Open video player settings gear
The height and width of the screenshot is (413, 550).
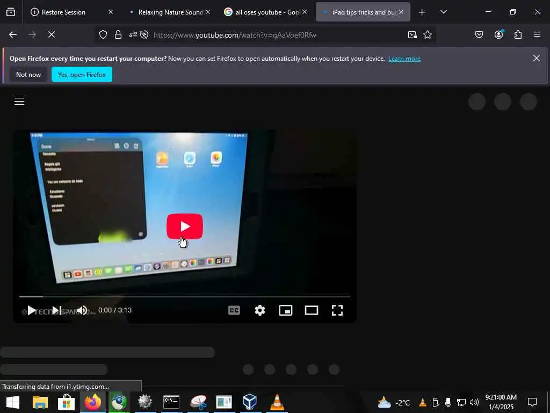point(260,310)
